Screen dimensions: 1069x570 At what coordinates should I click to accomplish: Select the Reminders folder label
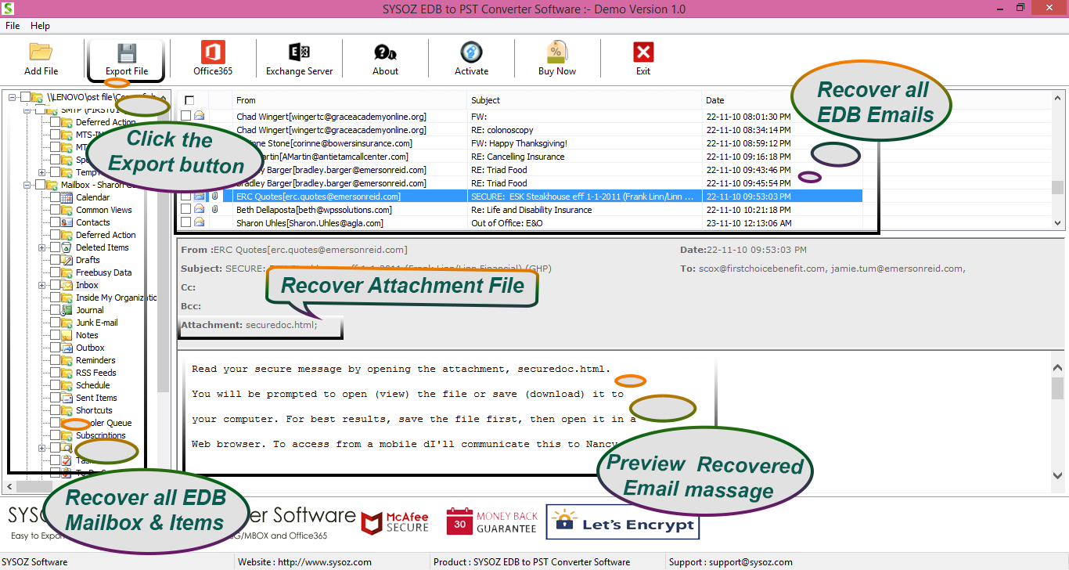click(95, 360)
